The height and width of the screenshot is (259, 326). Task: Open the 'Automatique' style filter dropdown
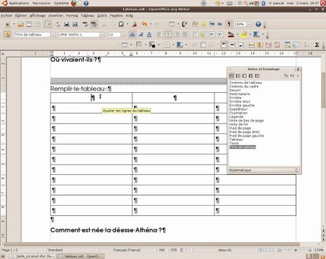pos(264,170)
